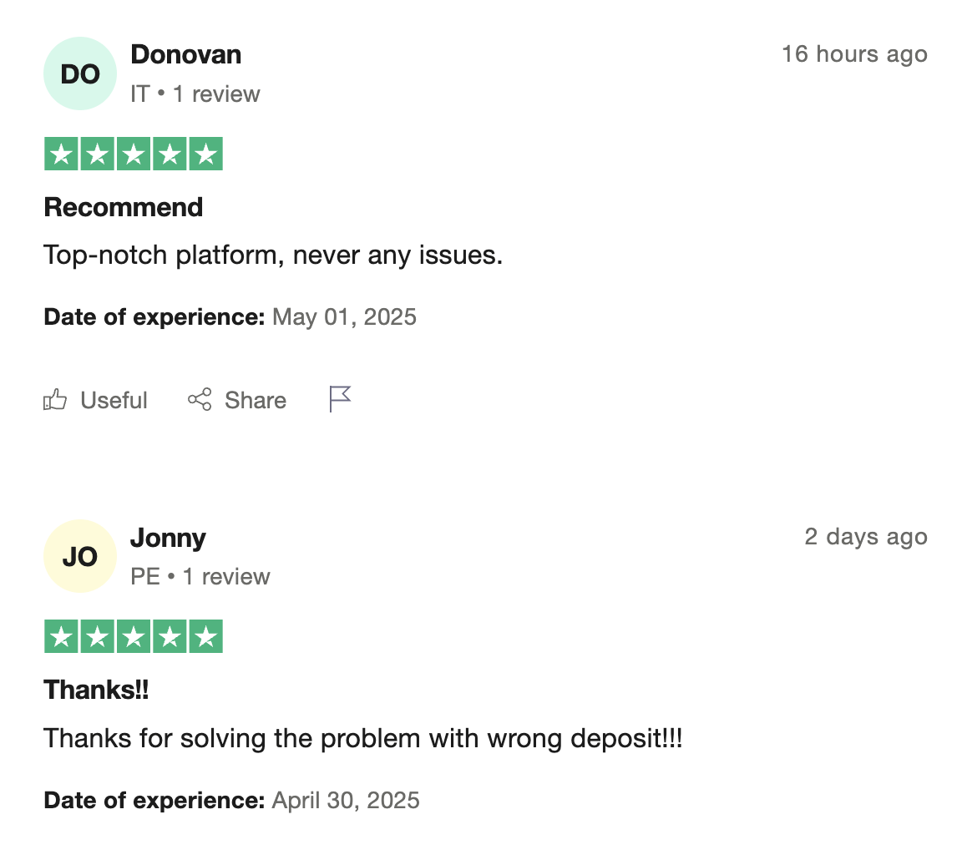The image size is (962, 860).
Task: Click the "16 hours ago" timestamp
Action: pos(854,54)
